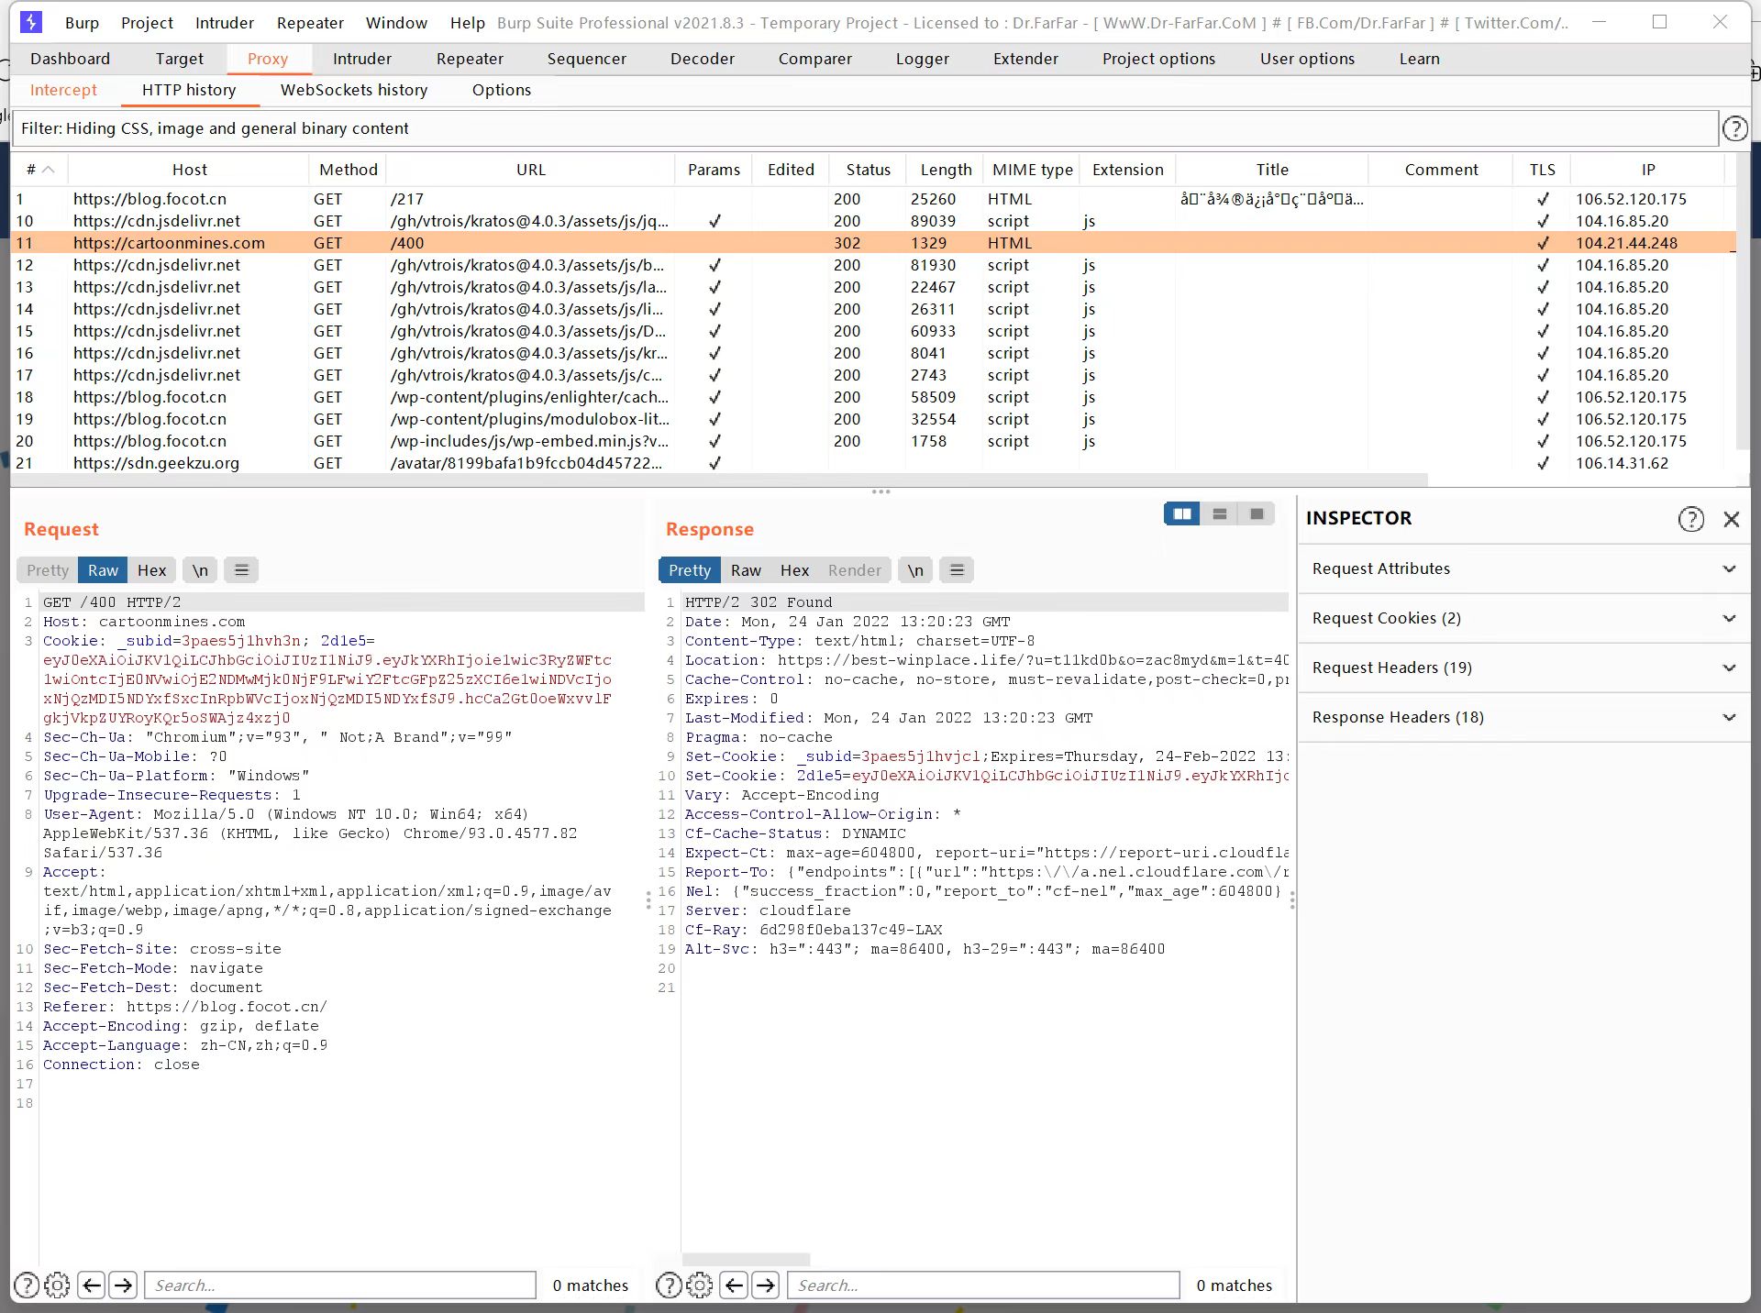
Task: Switch Response view to Pretty
Action: 690,570
